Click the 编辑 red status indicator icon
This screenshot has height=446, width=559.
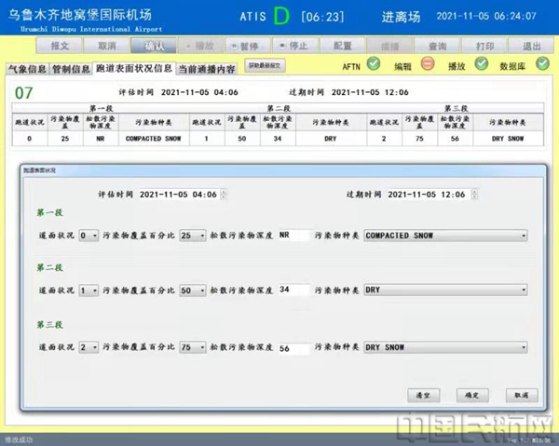coord(427,64)
